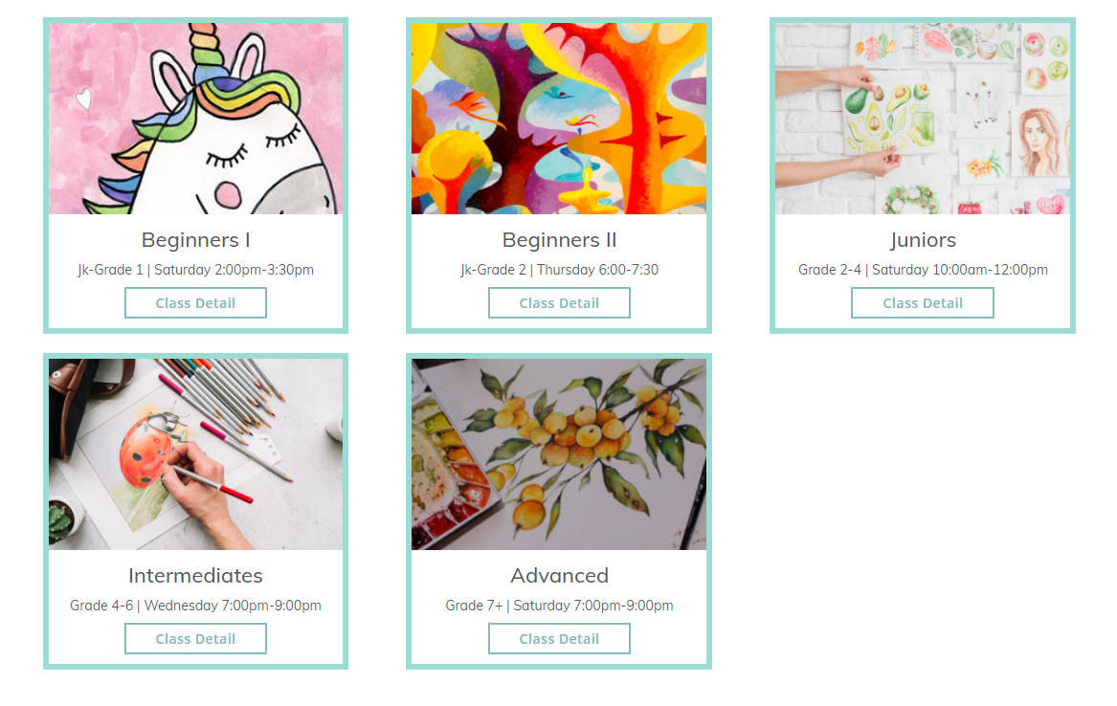Select the Beginners I title

coord(196,240)
